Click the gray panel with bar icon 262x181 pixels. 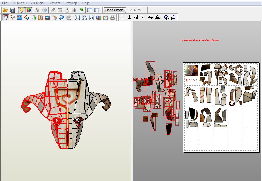(74, 10)
